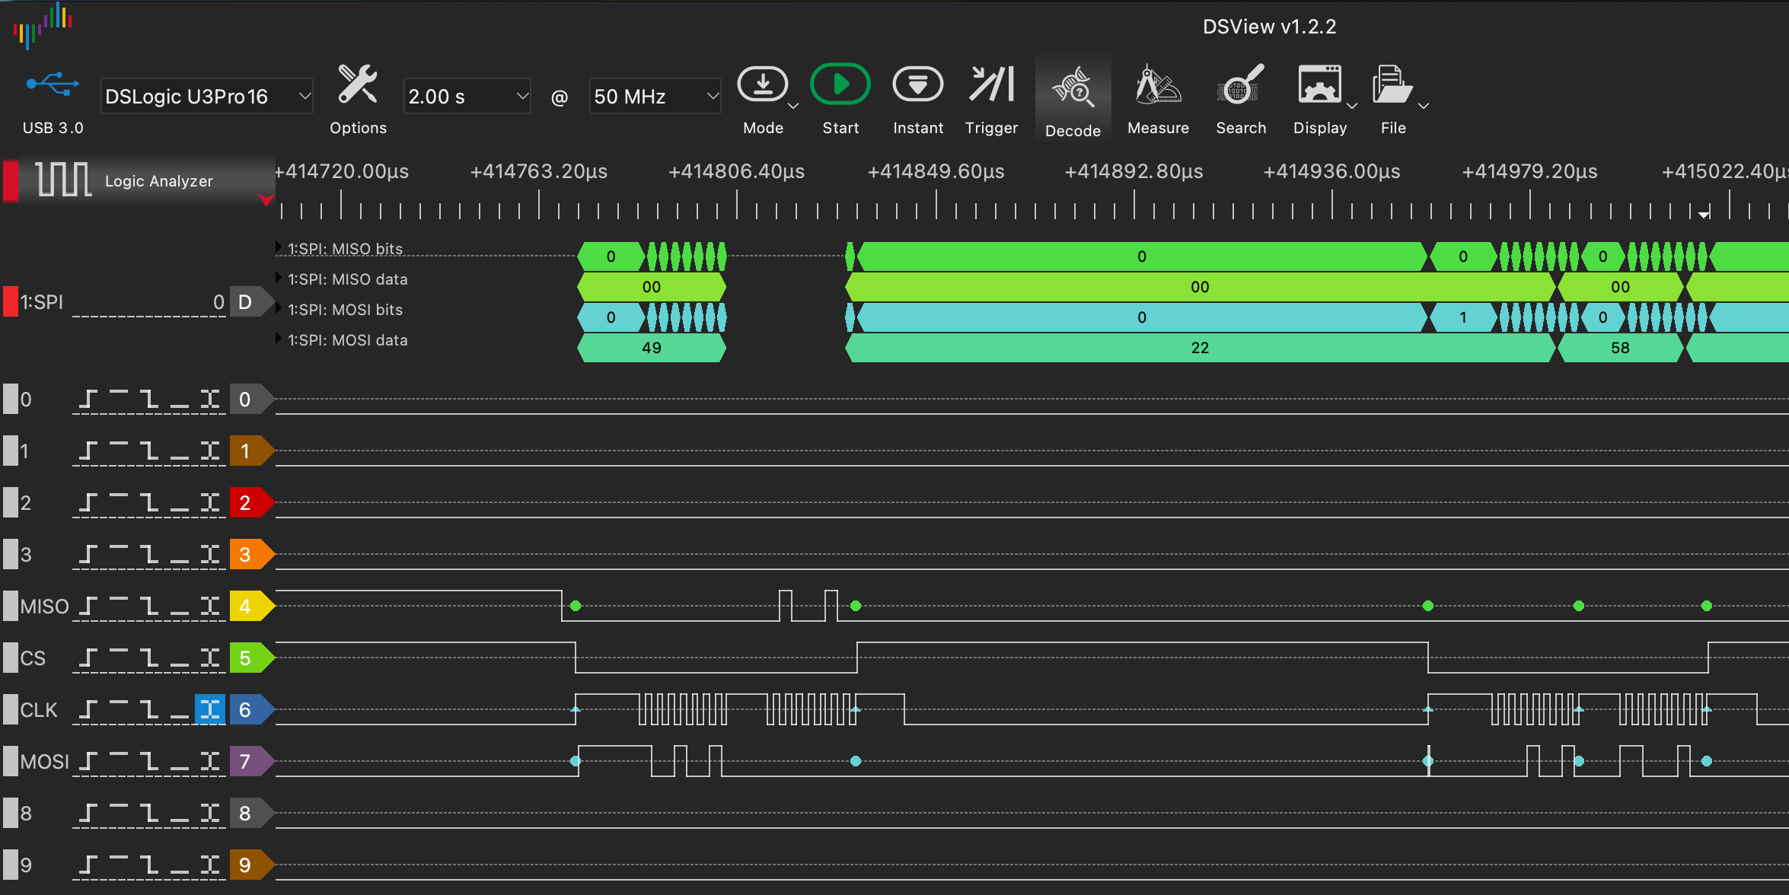Expand the 1:SPI MISO bits row
This screenshot has height=895, width=1789.
[x=279, y=248]
